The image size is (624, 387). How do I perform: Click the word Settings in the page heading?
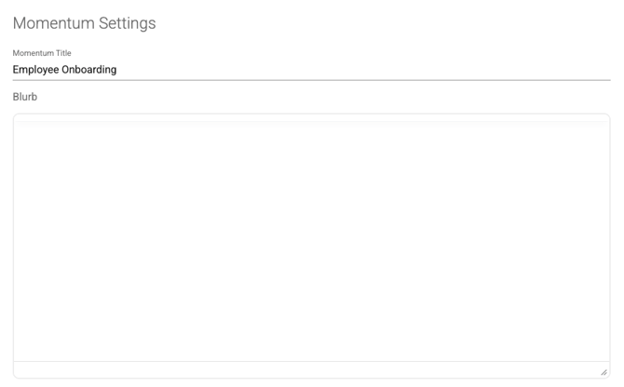(128, 23)
